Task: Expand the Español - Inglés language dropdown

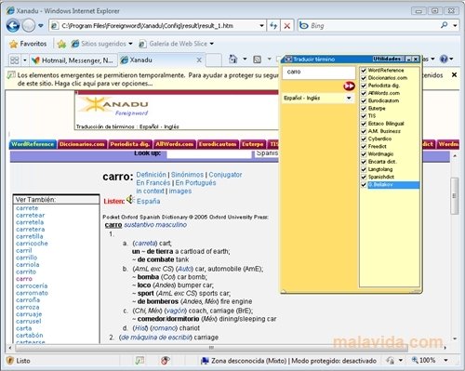Action: coord(349,98)
